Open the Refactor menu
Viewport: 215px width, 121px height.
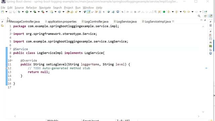coord(31,8)
